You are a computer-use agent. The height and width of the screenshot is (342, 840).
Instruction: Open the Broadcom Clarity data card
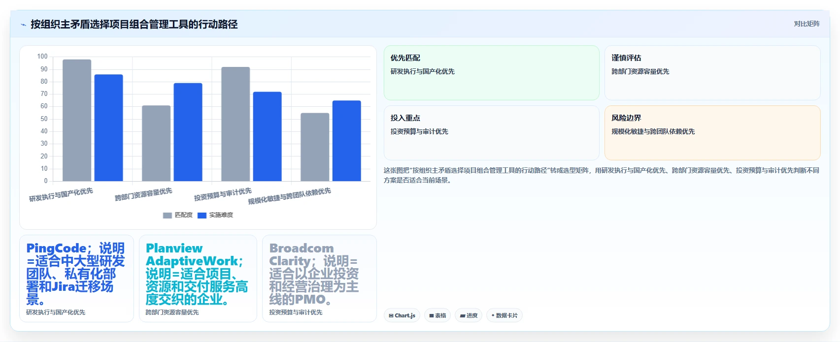(x=319, y=279)
